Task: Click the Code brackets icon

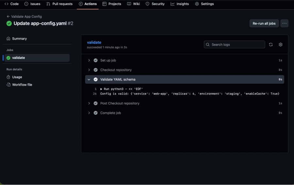Action: [x=7, y=4]
